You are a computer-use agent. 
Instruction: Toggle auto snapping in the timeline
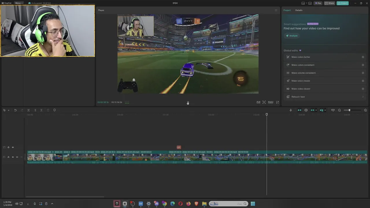[x=306, y=110]
